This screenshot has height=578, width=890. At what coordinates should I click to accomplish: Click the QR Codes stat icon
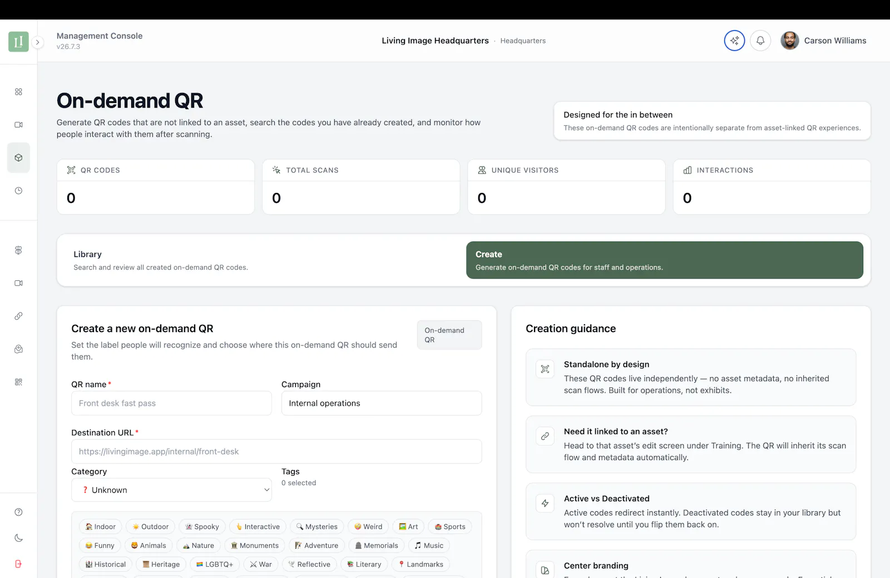coord(71,170)
